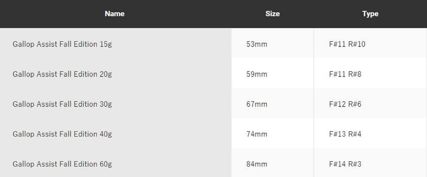Select the 74mm size value

pyautogui.click(x=257, y=134)
